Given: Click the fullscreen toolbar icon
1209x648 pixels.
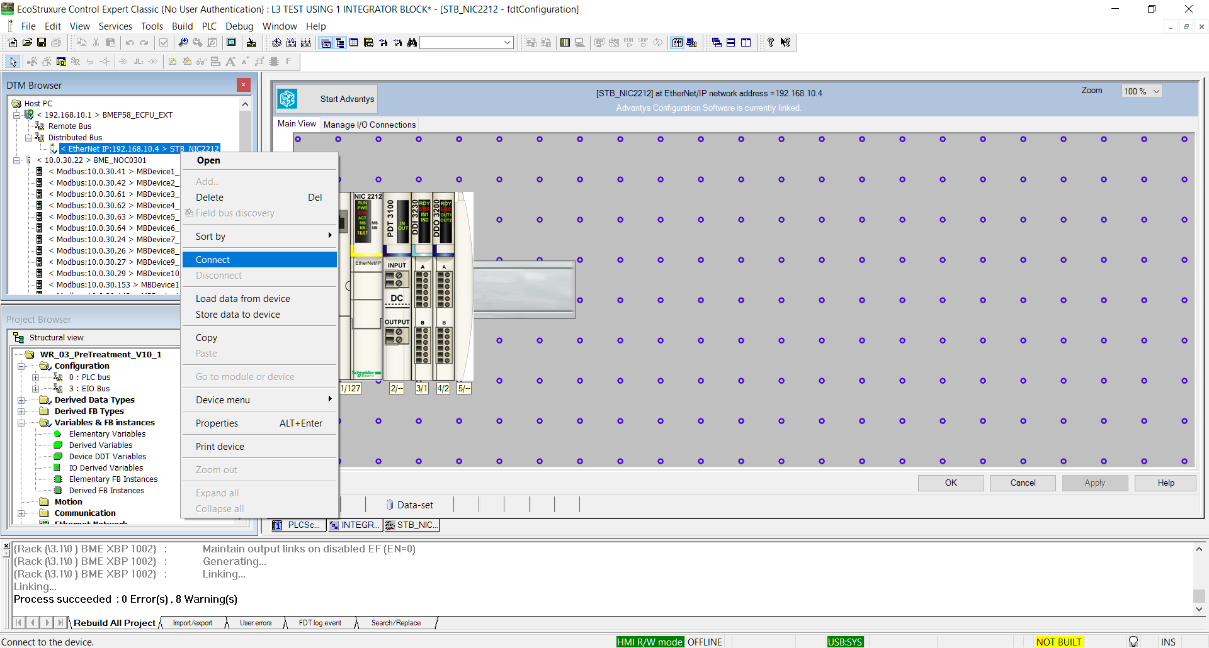Looking at the screenshot, I should (231, 42).
